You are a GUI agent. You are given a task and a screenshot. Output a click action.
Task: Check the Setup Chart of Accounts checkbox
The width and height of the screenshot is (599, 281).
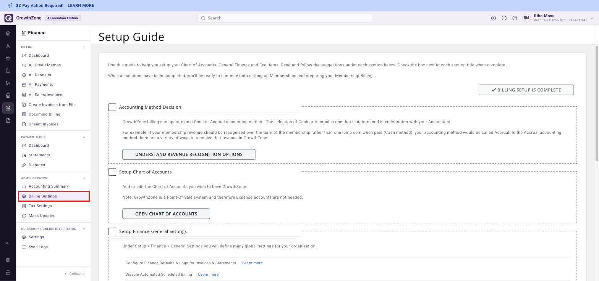click(x=112, y=172)
